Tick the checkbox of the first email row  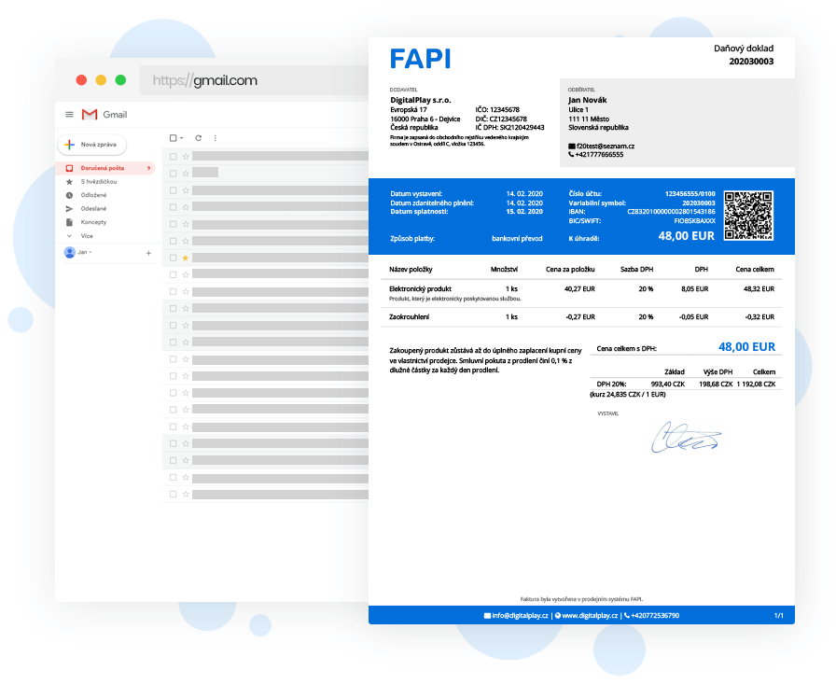173,156
